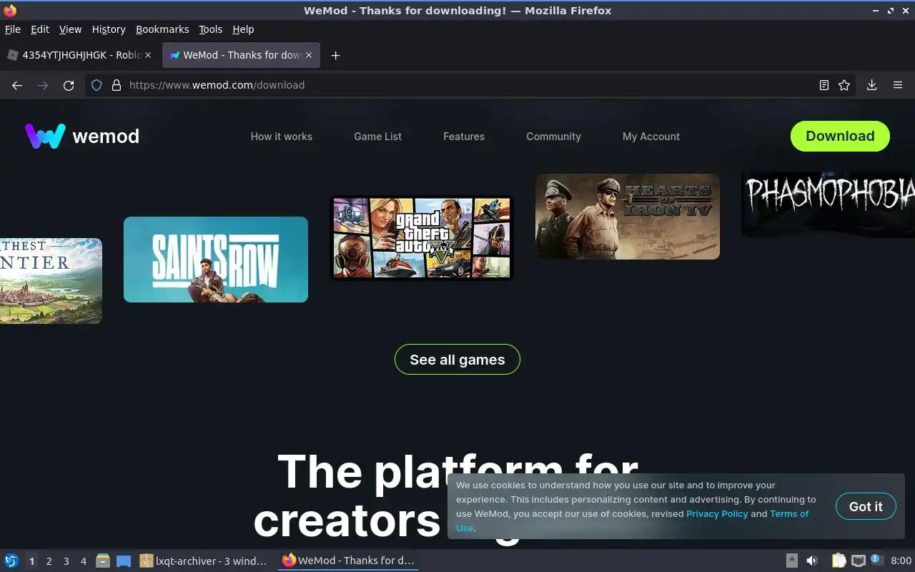
Task: Switch to virtual desktop 2
Action: [x=49, y=561]
